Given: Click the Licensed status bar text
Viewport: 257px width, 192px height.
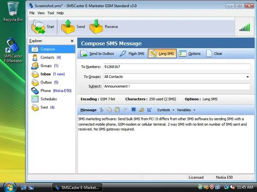Looking at the screenshot, I should pyautogui.click(x=196, y=177).
